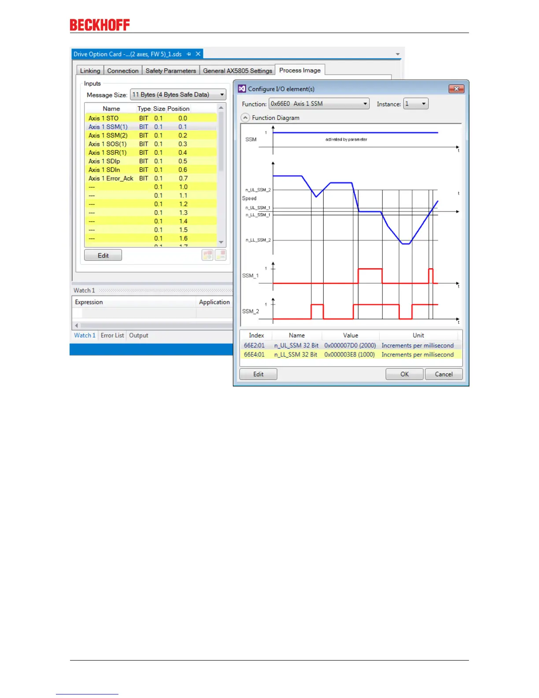Select parameter row 66E4:01 n_LL_SSM

pyautogui.click(x=351, y=354)
